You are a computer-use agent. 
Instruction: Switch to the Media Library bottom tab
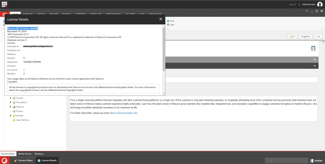[x=25, y=154]
